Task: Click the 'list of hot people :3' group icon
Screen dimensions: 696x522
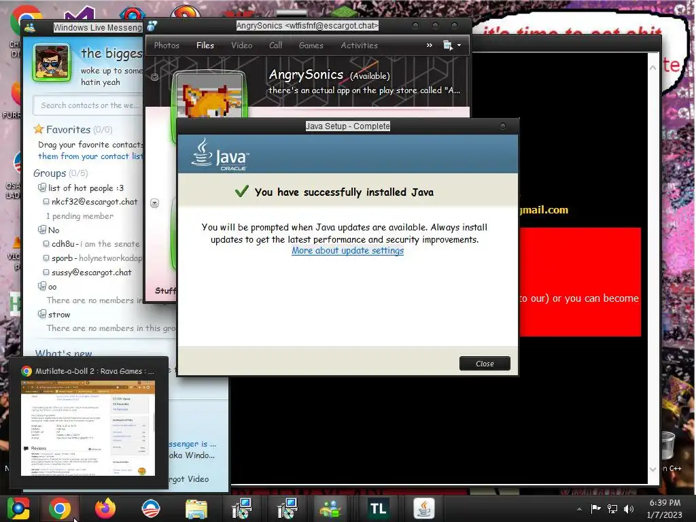Action: pos(41,188)
